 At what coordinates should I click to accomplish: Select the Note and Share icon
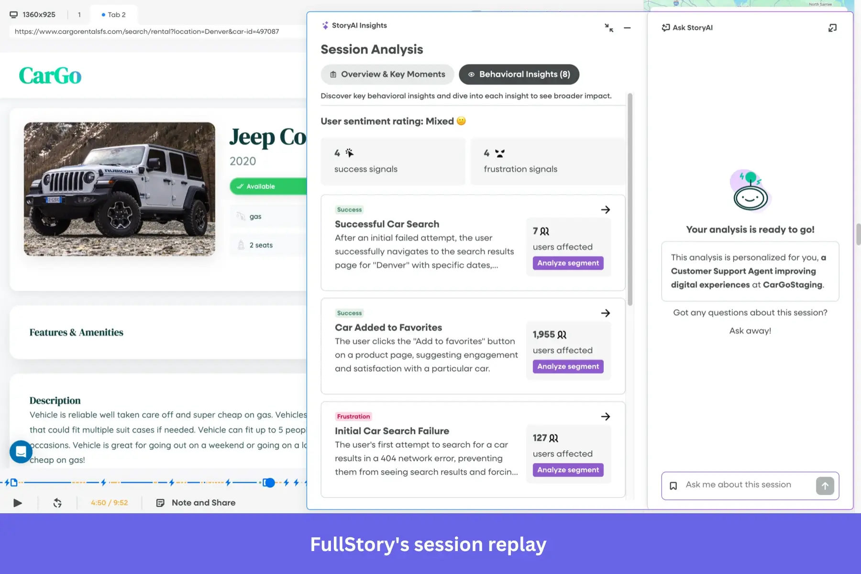point(160,503)
